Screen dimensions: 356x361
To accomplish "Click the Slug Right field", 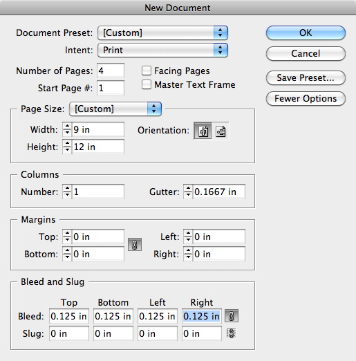I will tap(202, 333).
